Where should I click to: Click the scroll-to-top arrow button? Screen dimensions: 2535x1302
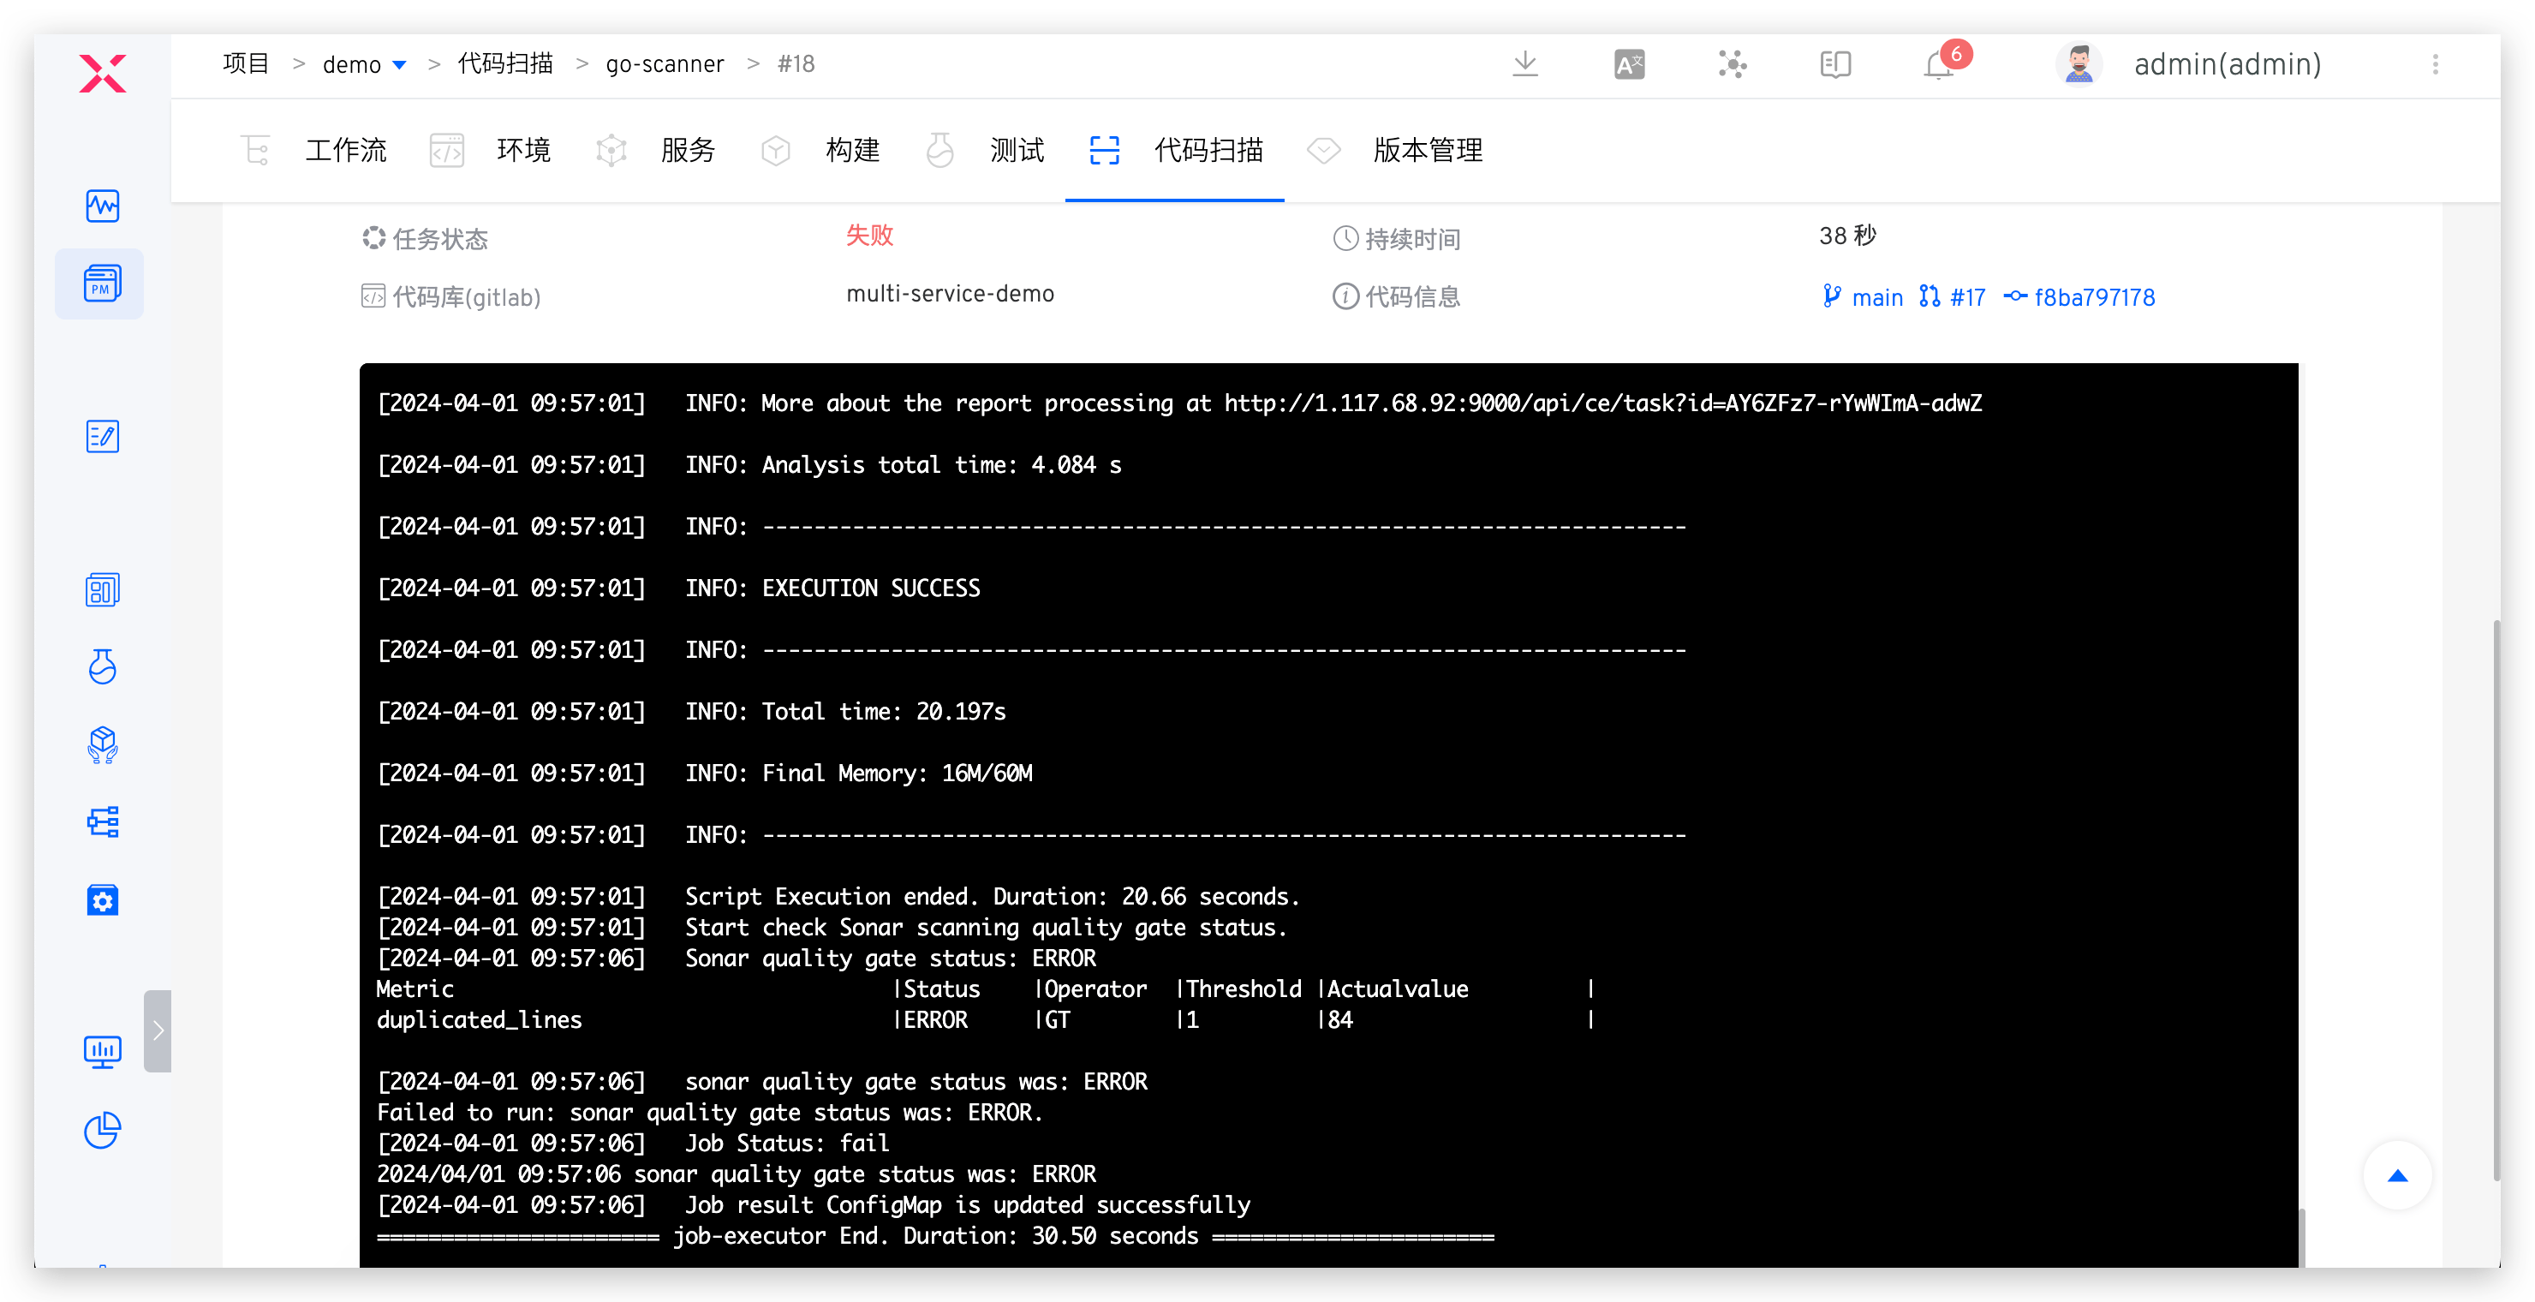pyautogui.click(x=2397, y=1175)
